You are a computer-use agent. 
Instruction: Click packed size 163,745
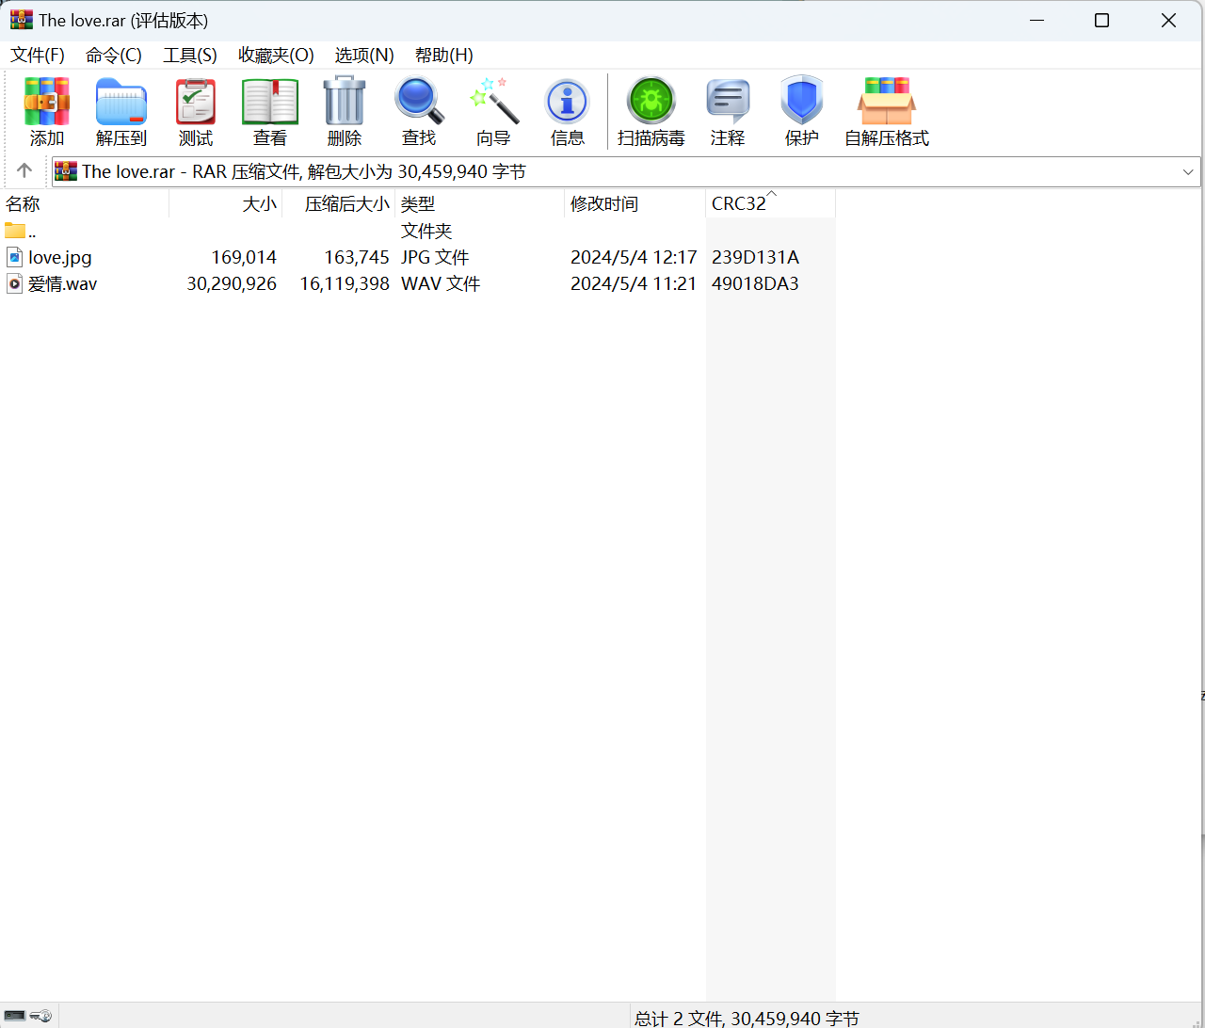tap(357, 257)
